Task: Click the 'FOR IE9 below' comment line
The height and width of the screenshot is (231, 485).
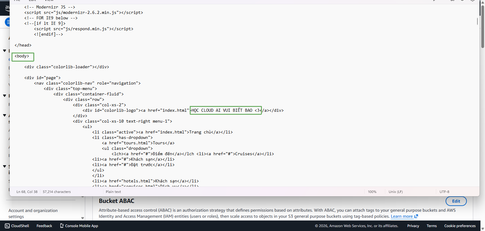Action: point(51,18)
